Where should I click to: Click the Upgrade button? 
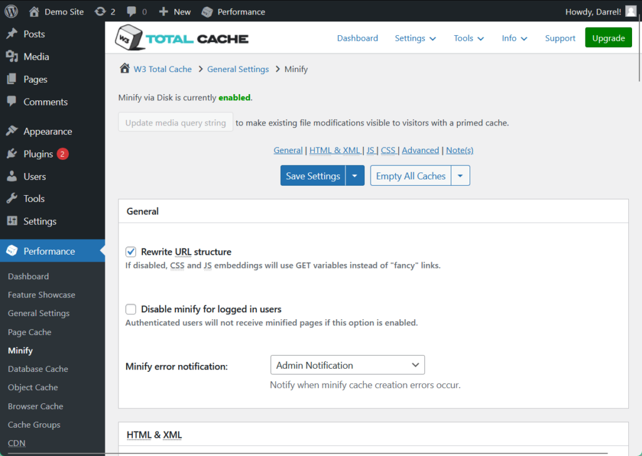(608, 38)
